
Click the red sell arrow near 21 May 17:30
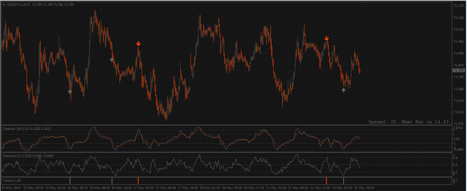326,39
